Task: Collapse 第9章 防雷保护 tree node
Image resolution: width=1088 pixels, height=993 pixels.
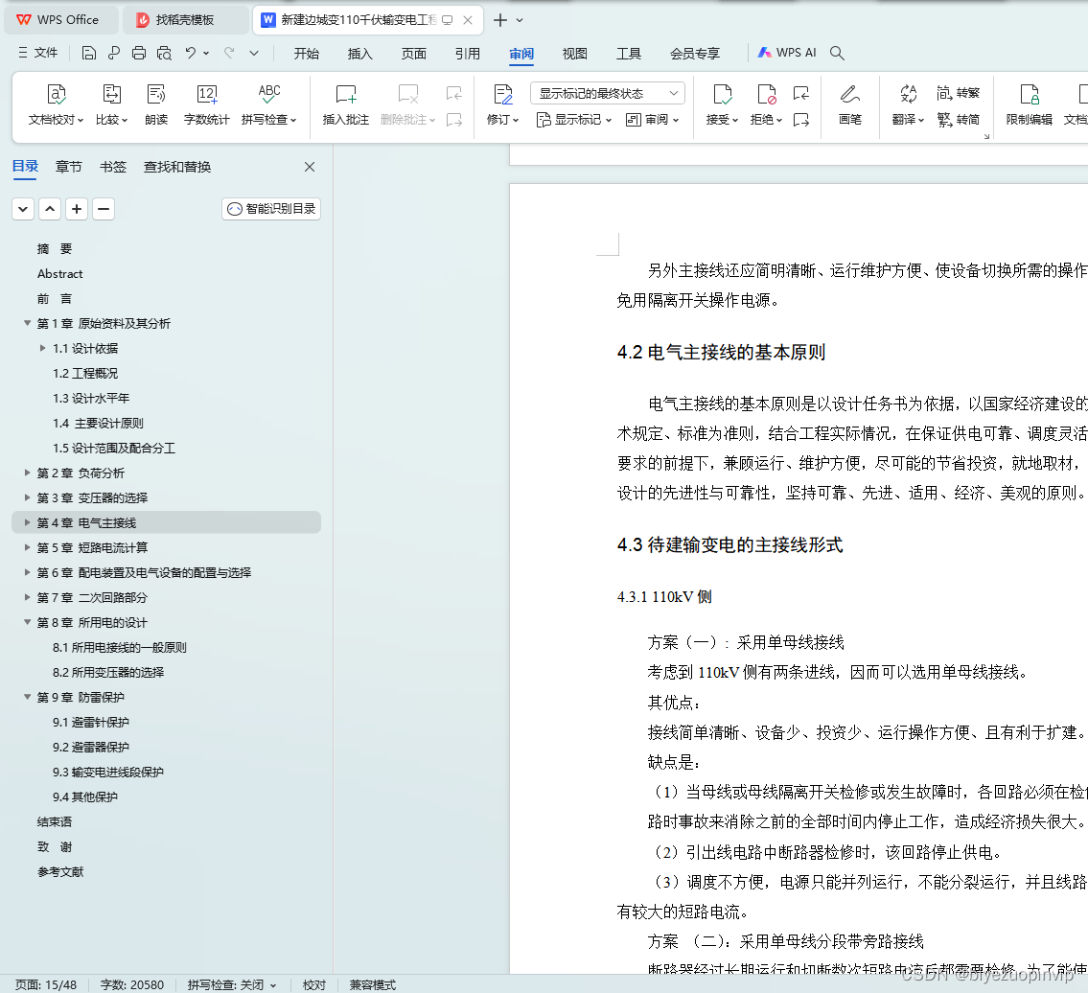Action: 27,697
